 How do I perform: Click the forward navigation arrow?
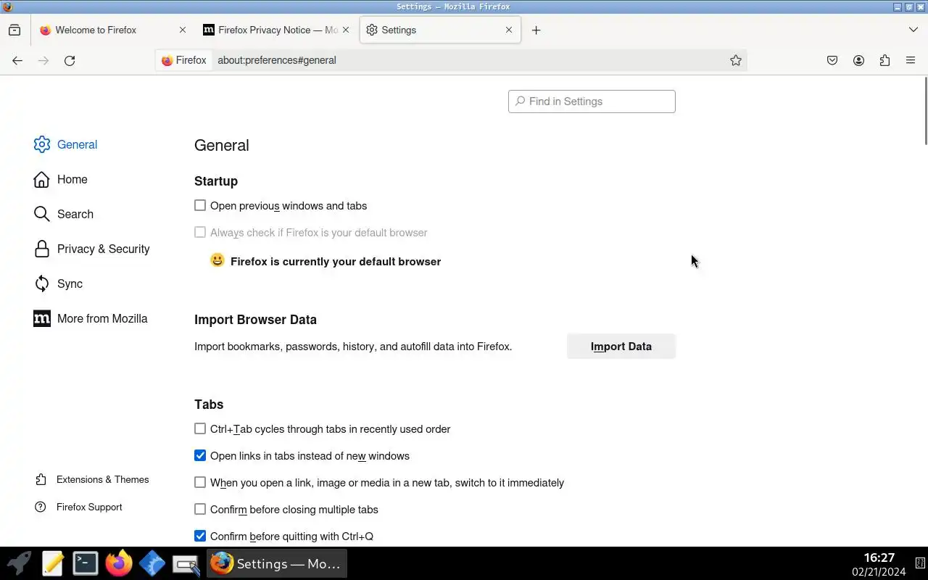tap(43, 61)
